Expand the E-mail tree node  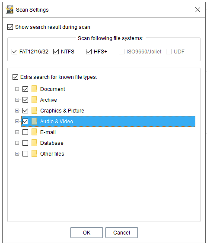pyautogui.click(x=17, y=132)
